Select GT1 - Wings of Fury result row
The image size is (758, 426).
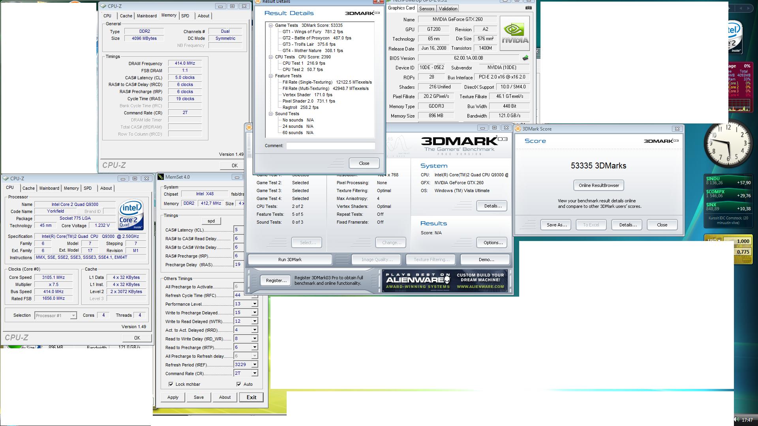[313, 32]
